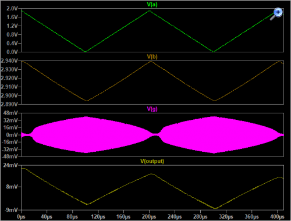Click the 0.4V axis tick label

click(12, 43)
